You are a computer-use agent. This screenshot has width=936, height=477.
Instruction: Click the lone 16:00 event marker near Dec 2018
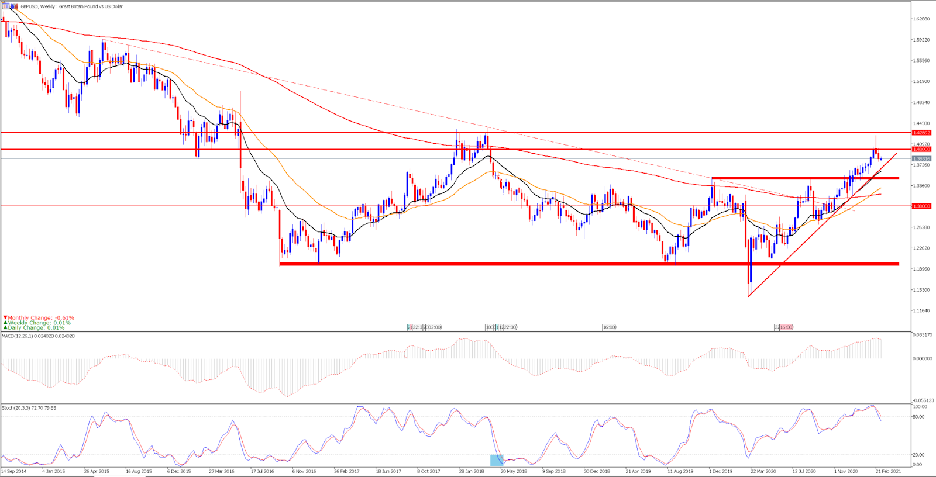coord(609,327)
